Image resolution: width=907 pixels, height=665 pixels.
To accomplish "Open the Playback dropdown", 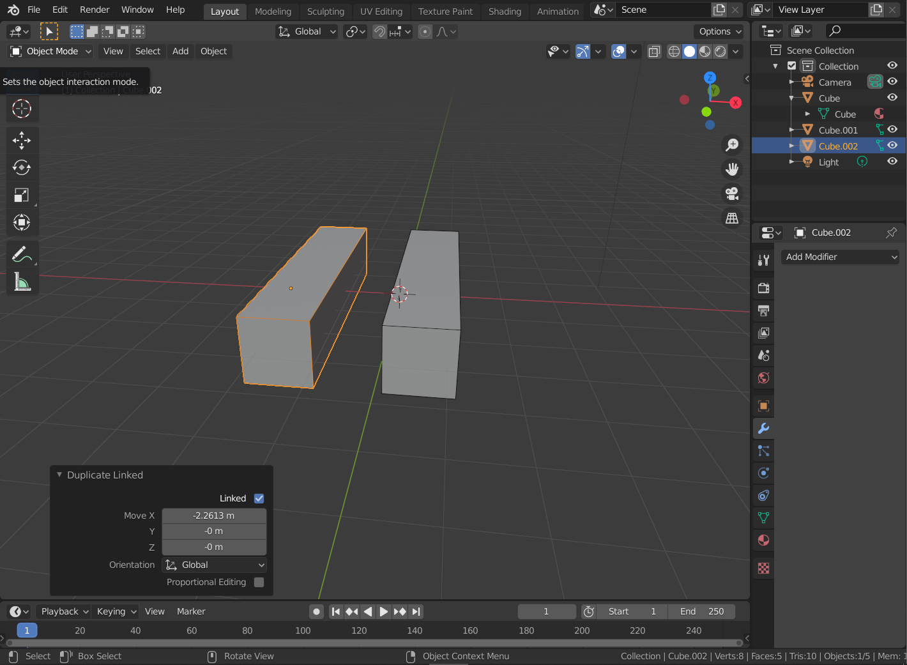I will (63, 611).
